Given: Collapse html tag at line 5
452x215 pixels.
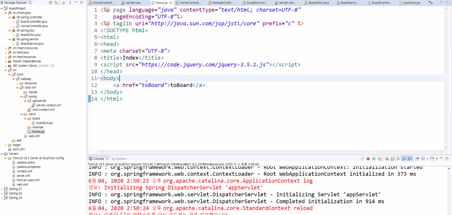Looking at the screenshot, I should 99,37.
